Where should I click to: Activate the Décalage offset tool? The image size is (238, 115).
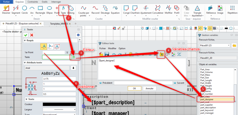click(x=105, y=10)
